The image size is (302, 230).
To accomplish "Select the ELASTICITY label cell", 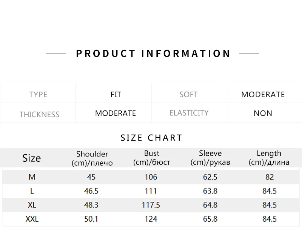I will [189, 113].
